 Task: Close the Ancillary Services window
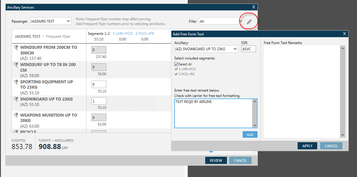[x=253, y=7]
